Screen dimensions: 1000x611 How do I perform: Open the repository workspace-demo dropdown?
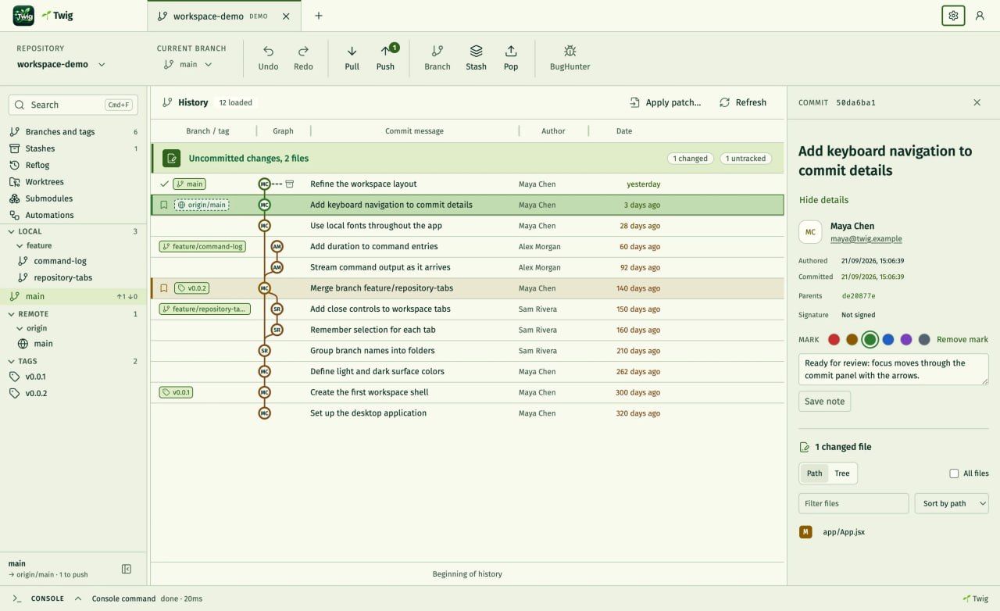(61, 64)
